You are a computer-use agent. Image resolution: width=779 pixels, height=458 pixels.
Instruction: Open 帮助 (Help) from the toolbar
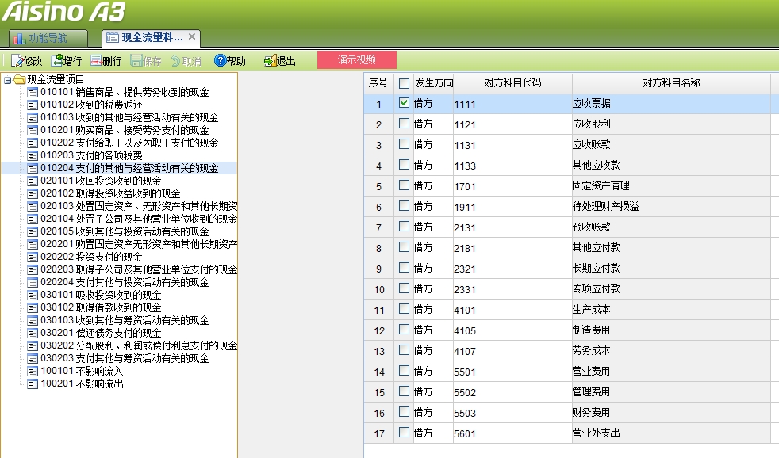(x=221, y=61)
